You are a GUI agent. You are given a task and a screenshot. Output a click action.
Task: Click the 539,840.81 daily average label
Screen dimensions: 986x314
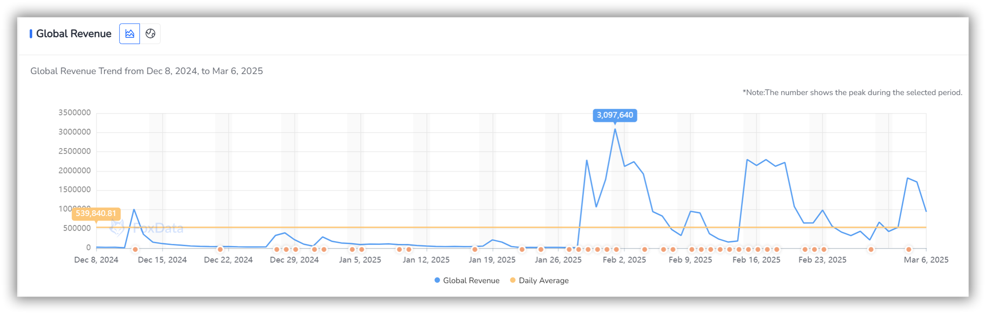pos(96,213)
